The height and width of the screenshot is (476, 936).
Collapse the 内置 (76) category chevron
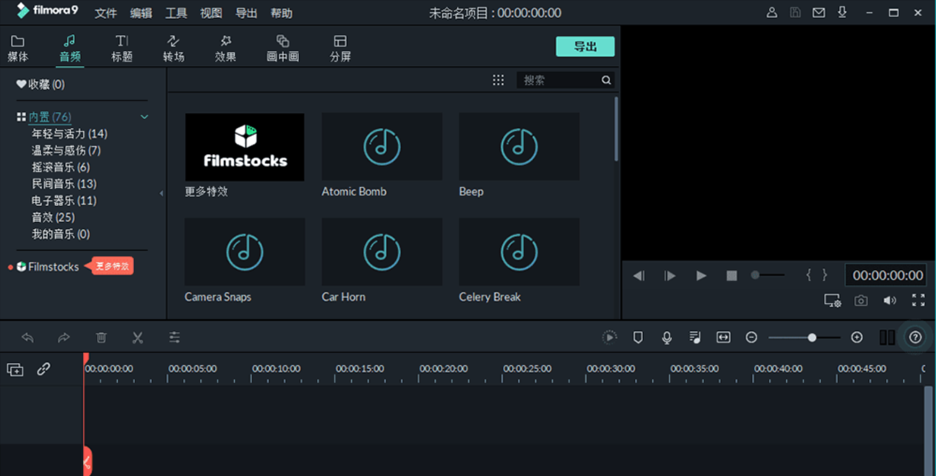[145, 117]
